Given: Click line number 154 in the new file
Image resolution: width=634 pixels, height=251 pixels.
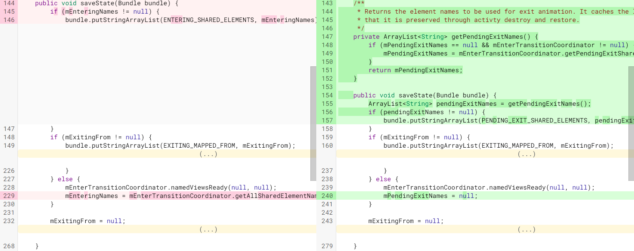Looking at the screenshot, I should pyautogui.click(x=327, y=95).
